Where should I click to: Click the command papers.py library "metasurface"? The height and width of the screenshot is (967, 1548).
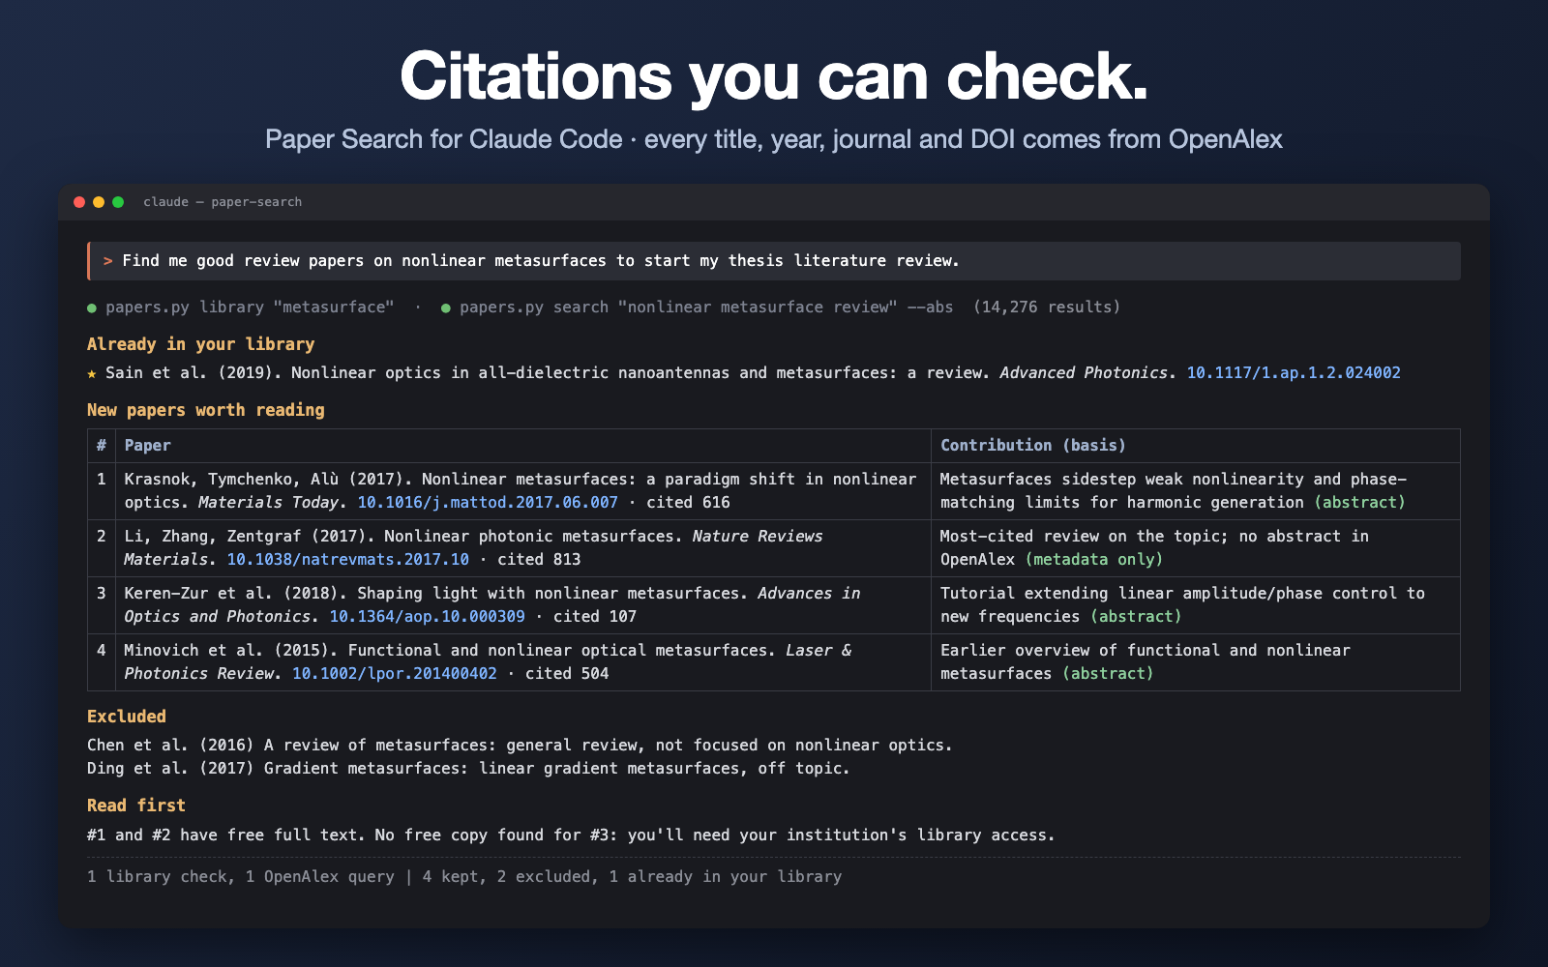click(250, 308)
